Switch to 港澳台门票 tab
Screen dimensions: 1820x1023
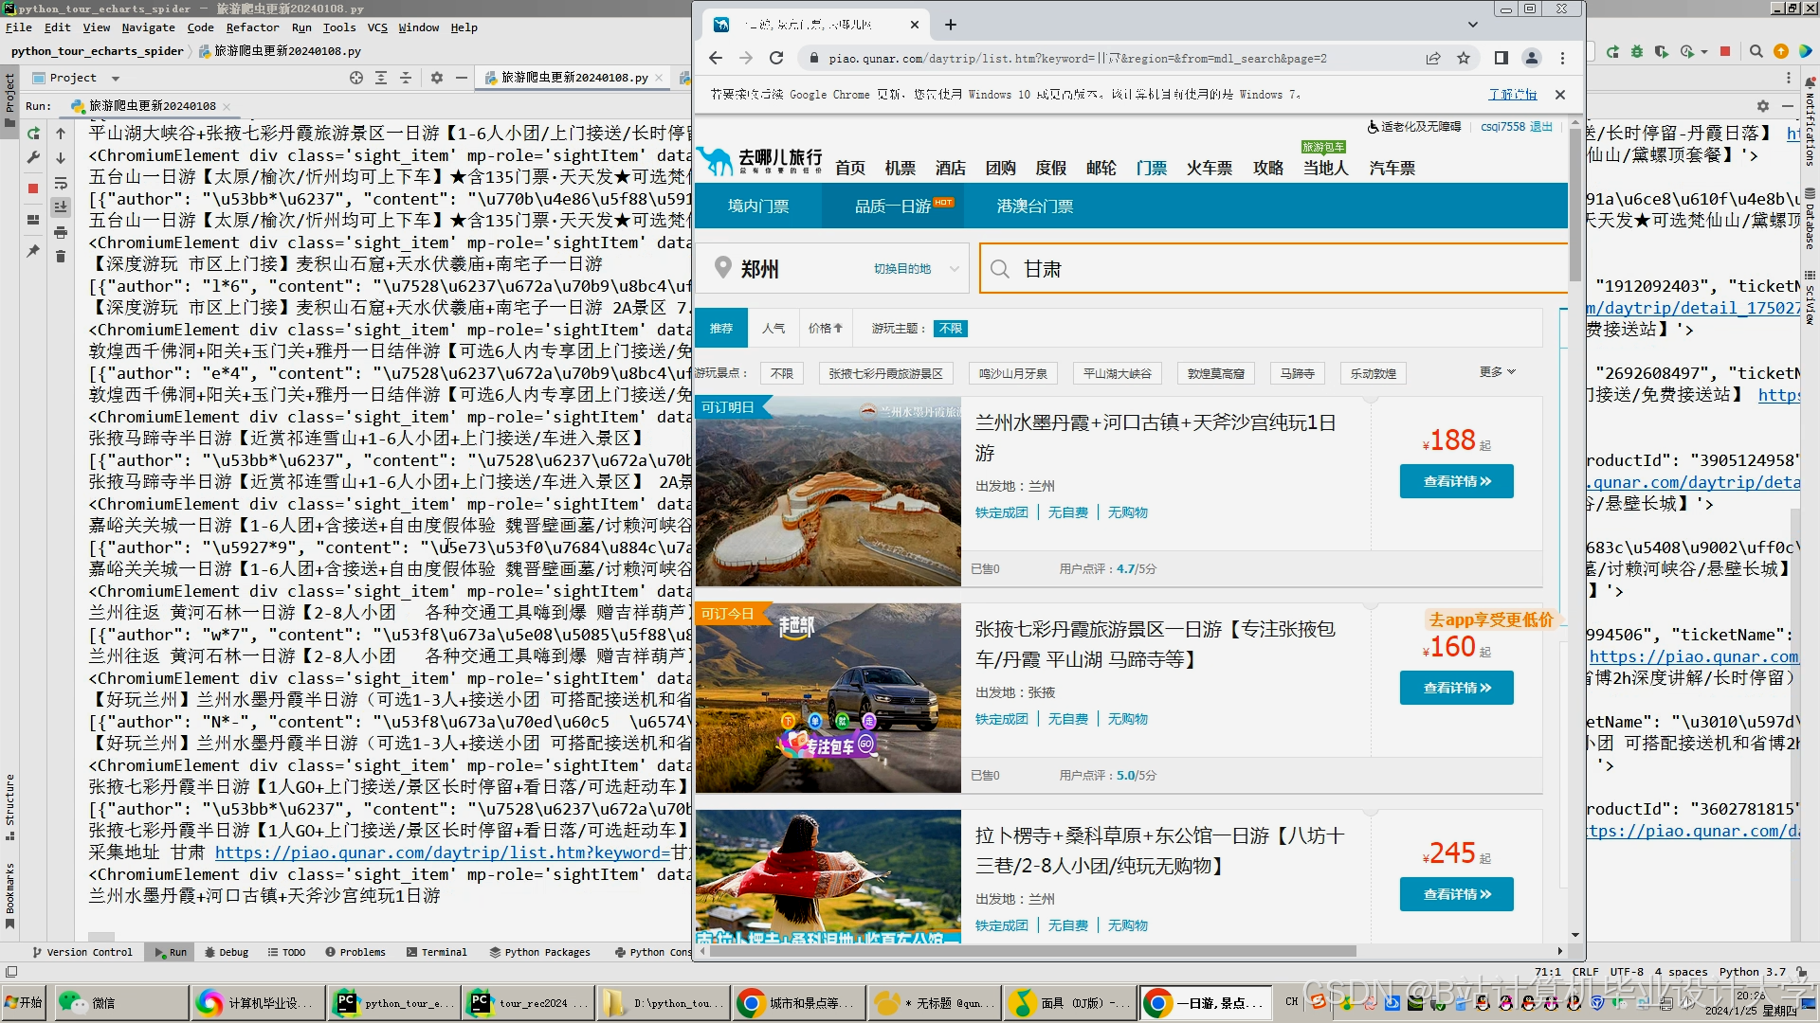tap(1034, 206)
